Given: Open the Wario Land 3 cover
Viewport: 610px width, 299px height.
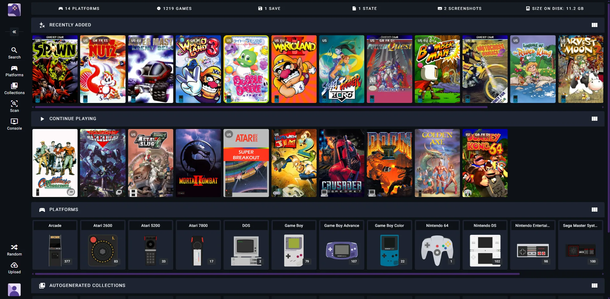Looking at the screenshot, I should pyautogui.click(x=198, y=69).
